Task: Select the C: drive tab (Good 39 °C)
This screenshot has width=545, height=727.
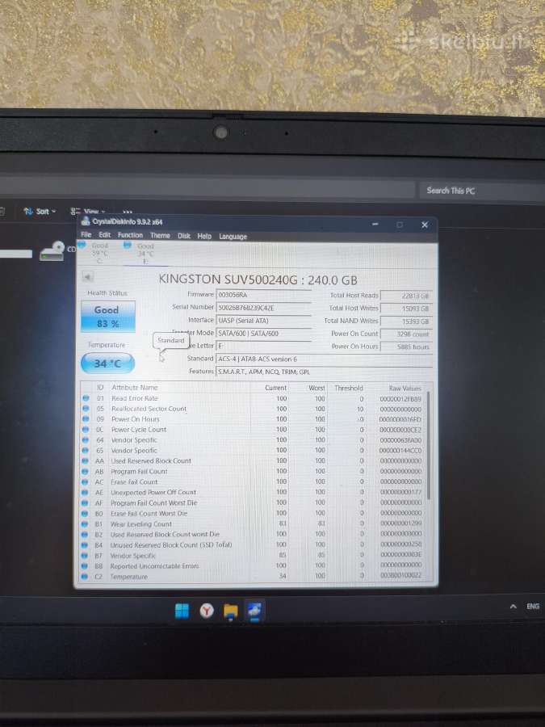Action: pos(97,253)
